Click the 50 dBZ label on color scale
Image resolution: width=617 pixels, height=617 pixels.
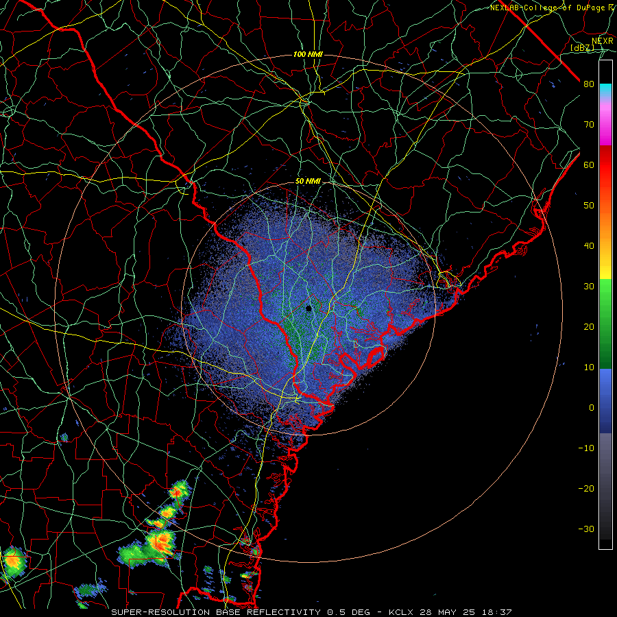coord(589,206)
